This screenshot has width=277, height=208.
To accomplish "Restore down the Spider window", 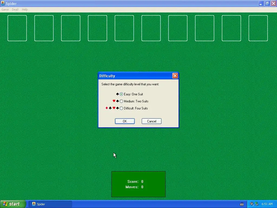I will click(267, 3).
